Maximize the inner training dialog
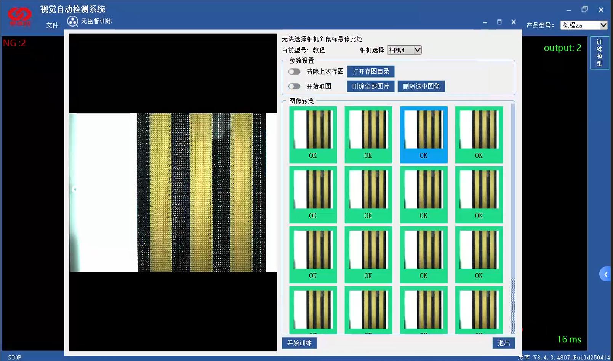The image size is (613, 361). [x=499, y=22]
